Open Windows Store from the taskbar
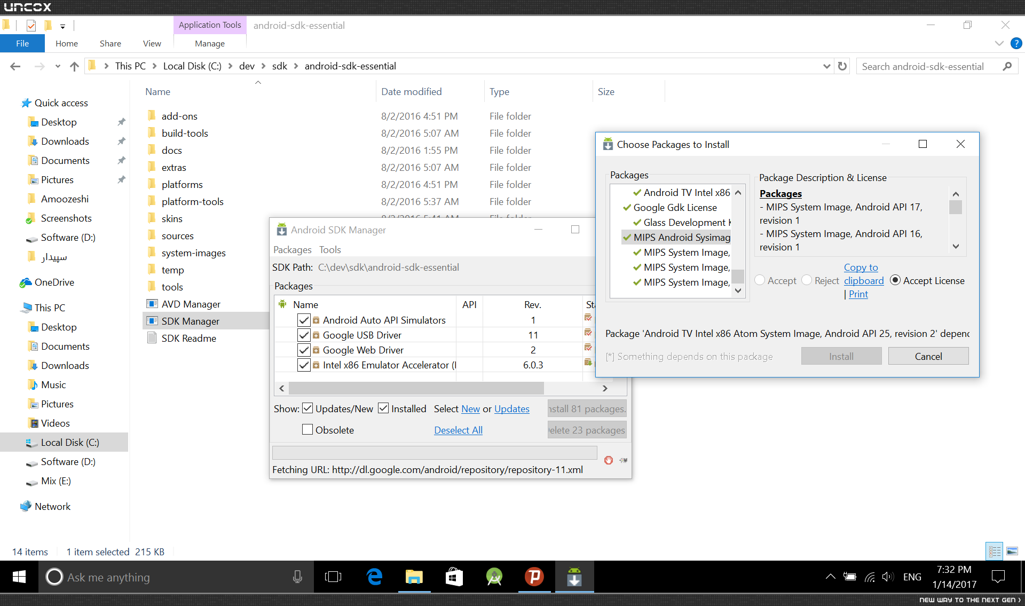 coord(454,577)
